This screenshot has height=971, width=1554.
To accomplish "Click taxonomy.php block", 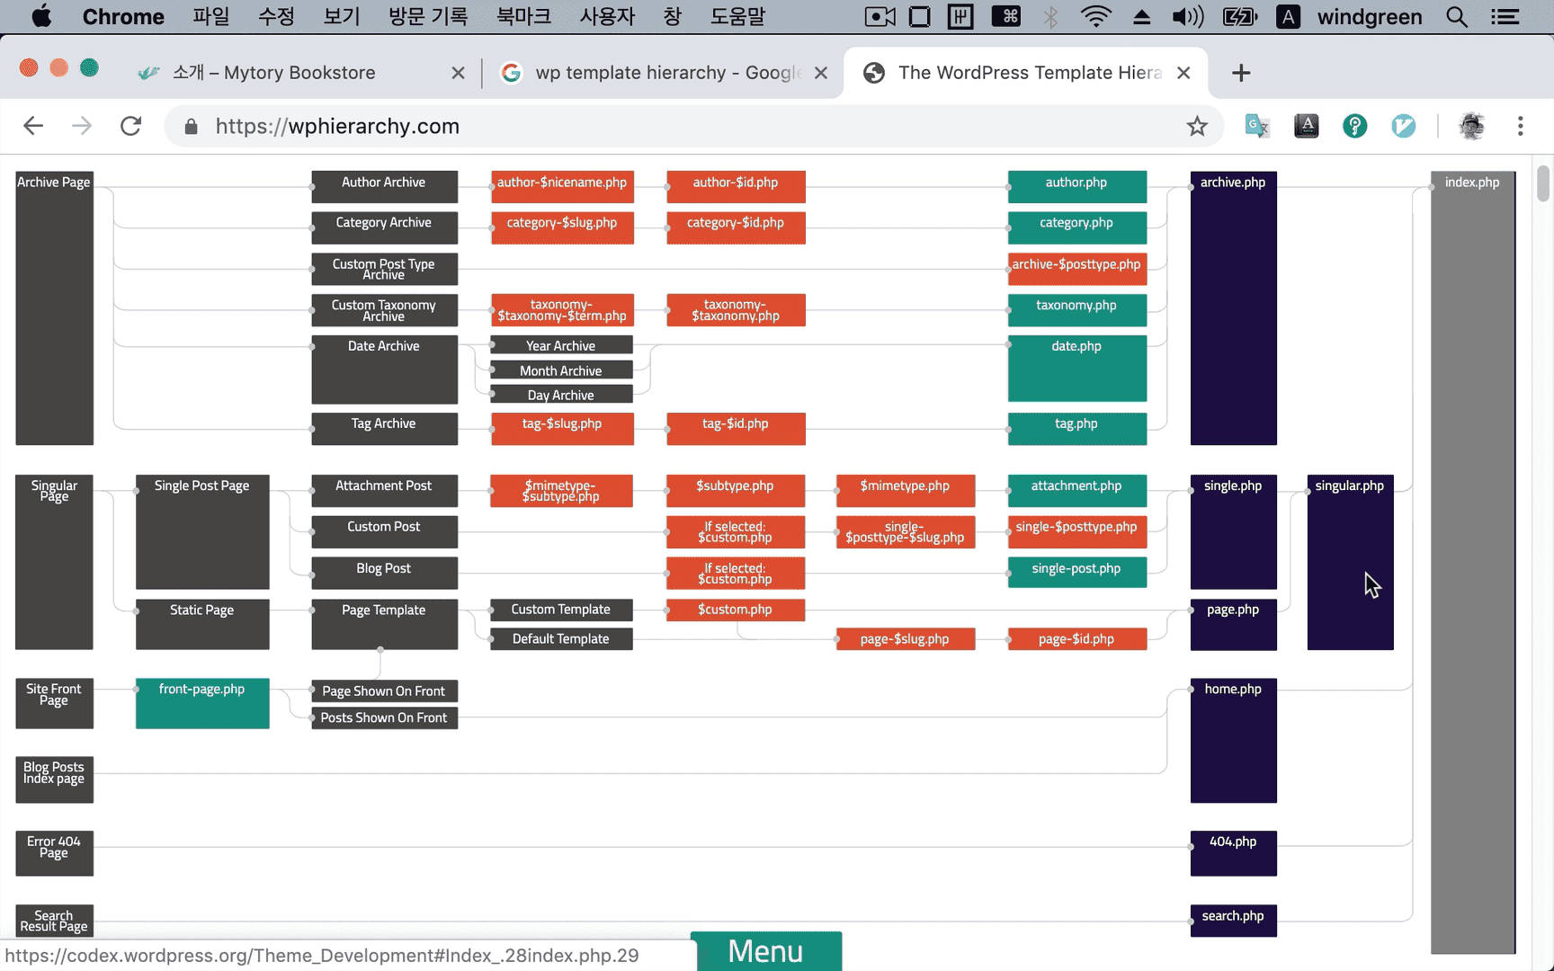I will [x=1076, y=310].
